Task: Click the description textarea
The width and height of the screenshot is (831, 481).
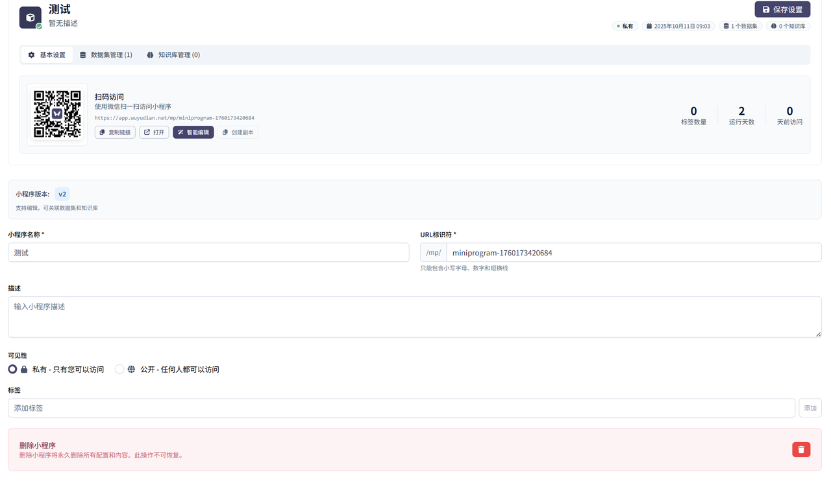Action: (x=414, y=317)
